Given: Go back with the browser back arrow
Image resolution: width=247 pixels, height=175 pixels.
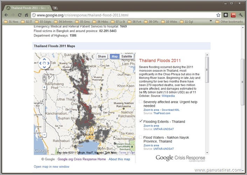Looking at the screenshot, I should coord(6,15).
